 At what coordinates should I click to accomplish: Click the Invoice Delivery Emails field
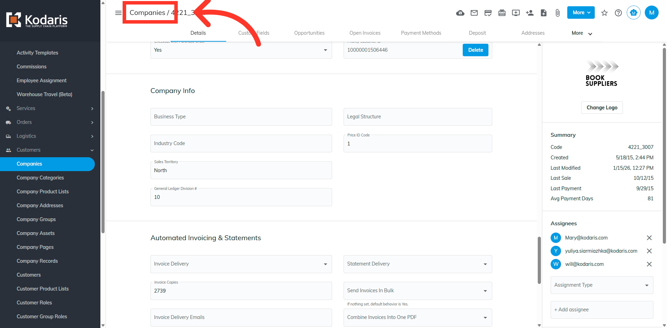point(241,318)
